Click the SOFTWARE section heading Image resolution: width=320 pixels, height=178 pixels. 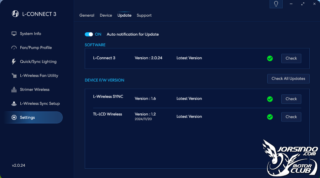[x=95, y=45]
